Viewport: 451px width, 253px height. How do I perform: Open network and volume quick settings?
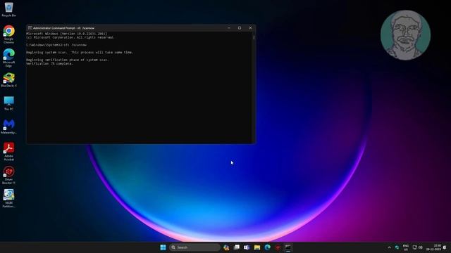(418, 247)
